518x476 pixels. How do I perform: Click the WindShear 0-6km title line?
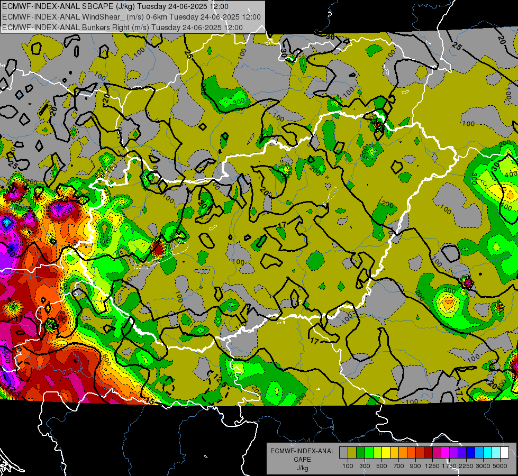click(131, 17)
